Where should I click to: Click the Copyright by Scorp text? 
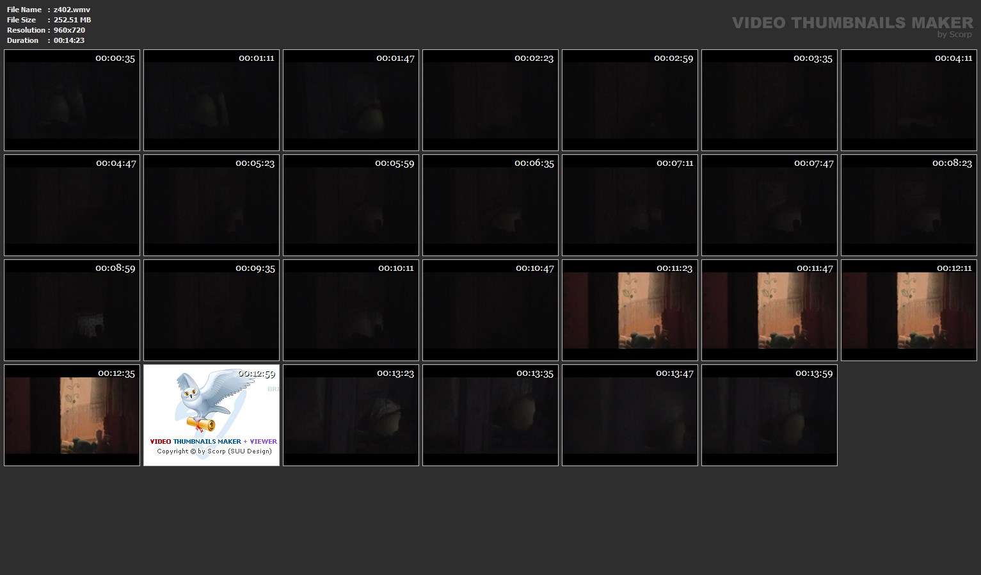[x=214, y=451]
